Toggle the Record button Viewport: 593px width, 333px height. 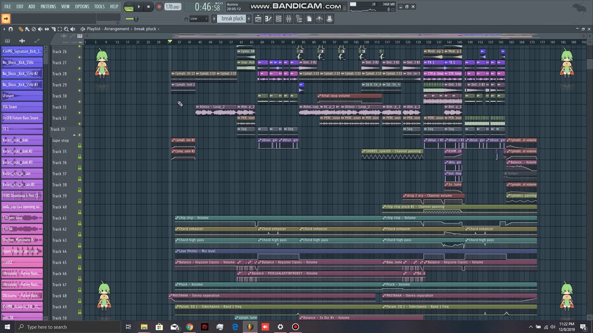159,6
